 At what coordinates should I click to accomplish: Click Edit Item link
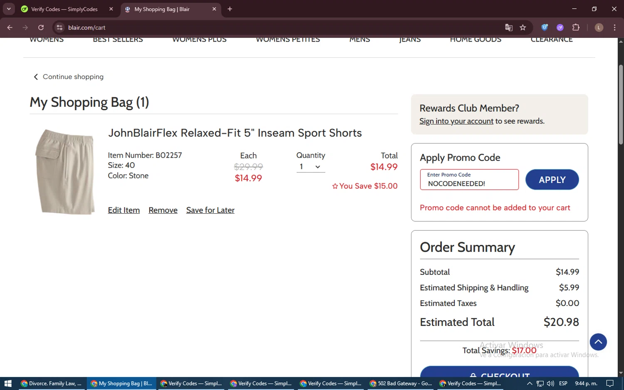124,210
